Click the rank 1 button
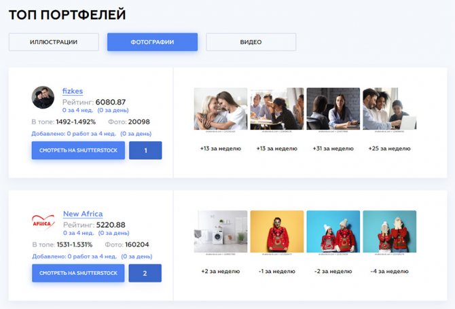 pos(145,150)
